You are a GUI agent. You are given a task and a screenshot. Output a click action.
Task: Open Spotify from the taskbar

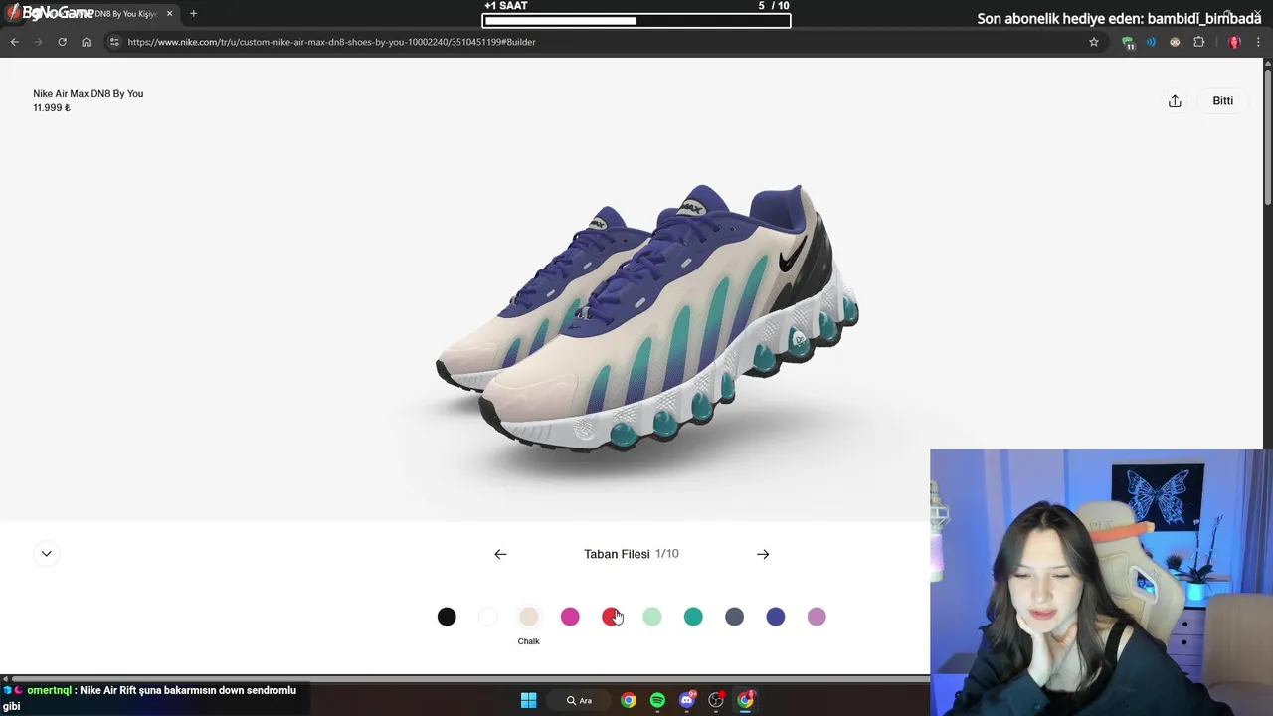(657, 700)
